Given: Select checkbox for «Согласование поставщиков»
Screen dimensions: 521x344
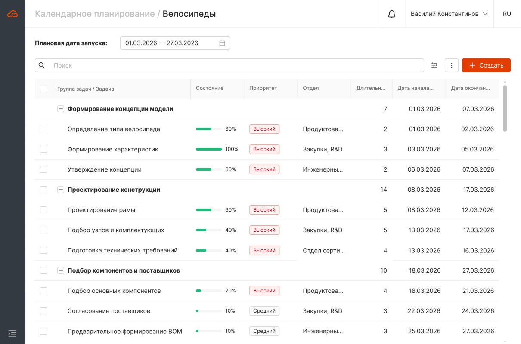Looking at the screenshot, I should (x=43, y=311).
